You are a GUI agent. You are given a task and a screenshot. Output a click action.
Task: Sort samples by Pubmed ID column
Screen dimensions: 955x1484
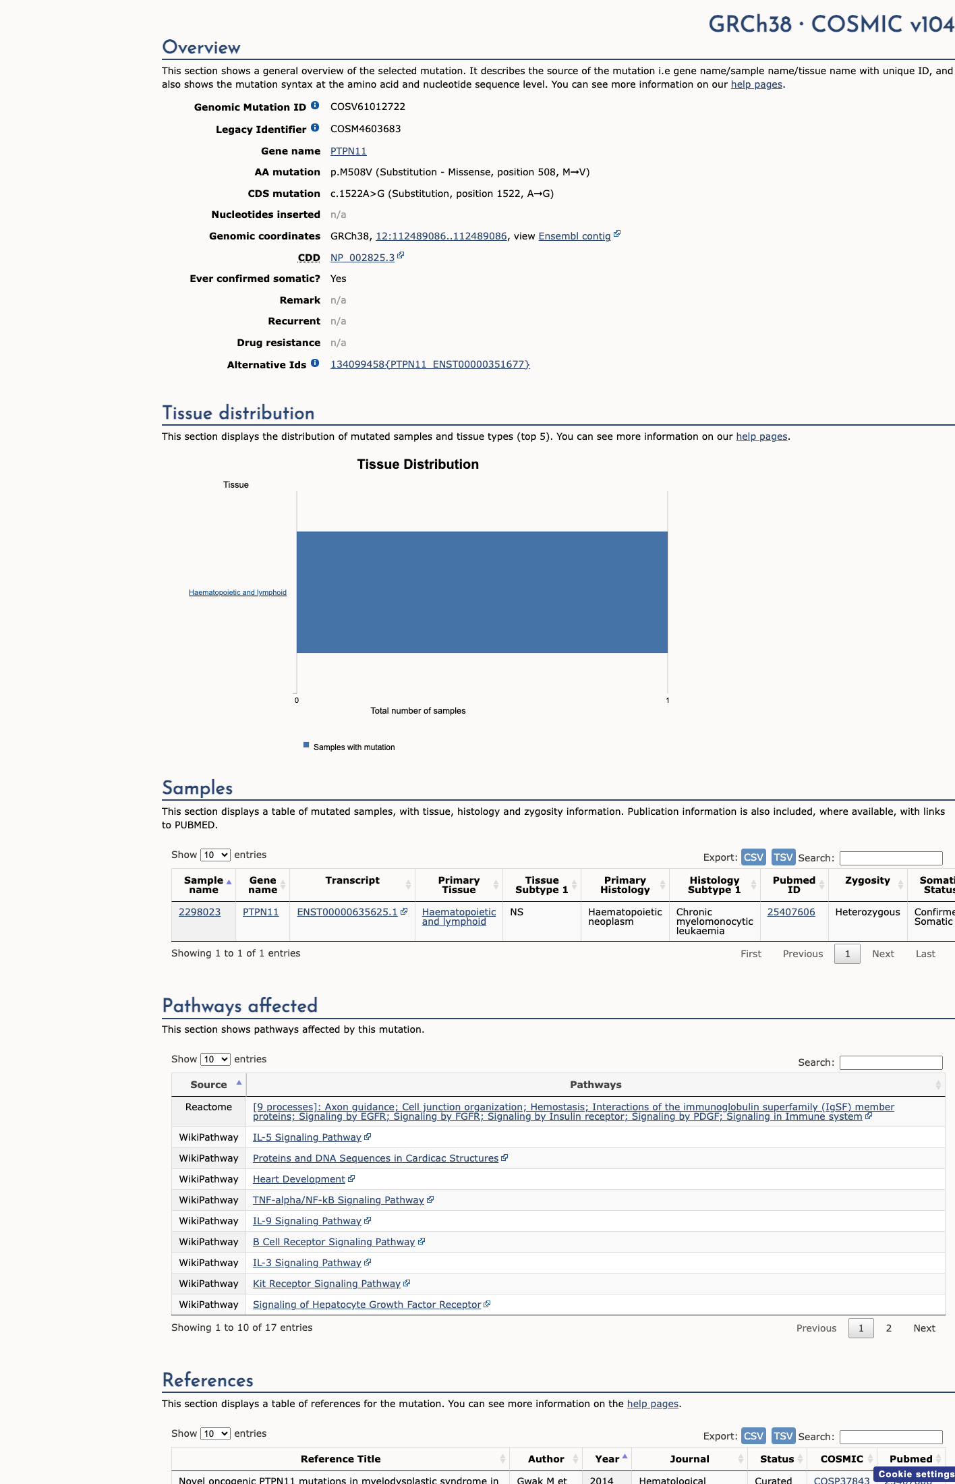pyautogui.click(x=794, y=885)
